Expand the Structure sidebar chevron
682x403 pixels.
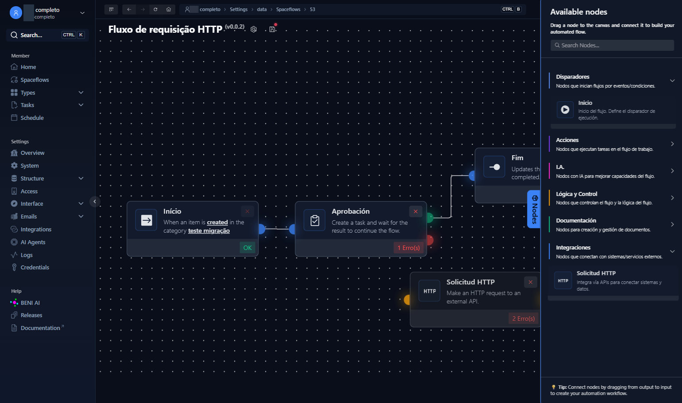click(81, 178)
